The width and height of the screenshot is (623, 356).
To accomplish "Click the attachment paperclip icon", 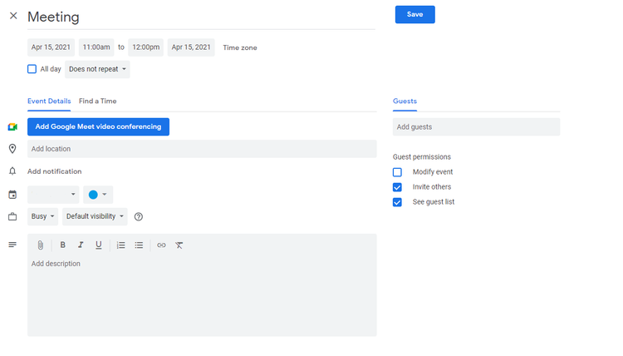I will coord(41,245).
